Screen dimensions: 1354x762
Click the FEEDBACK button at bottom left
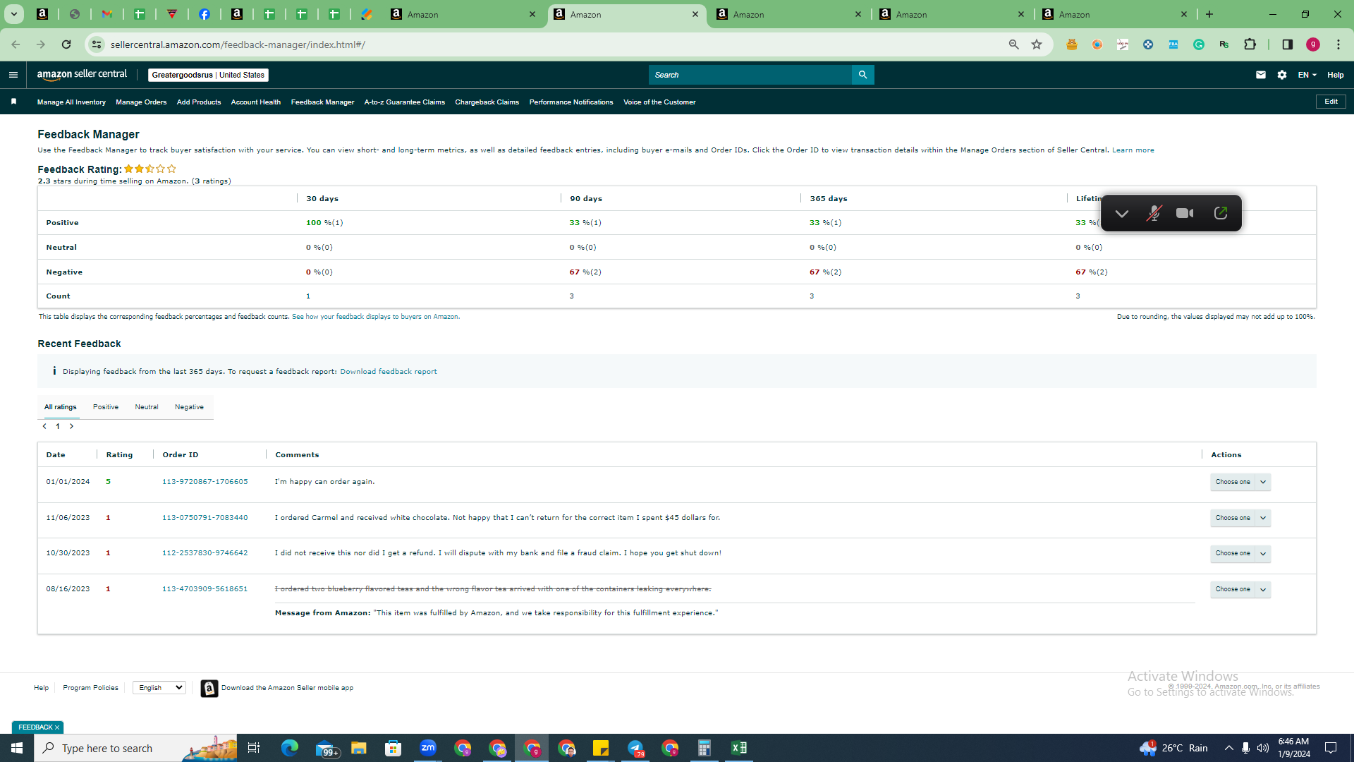click(38, 727)
